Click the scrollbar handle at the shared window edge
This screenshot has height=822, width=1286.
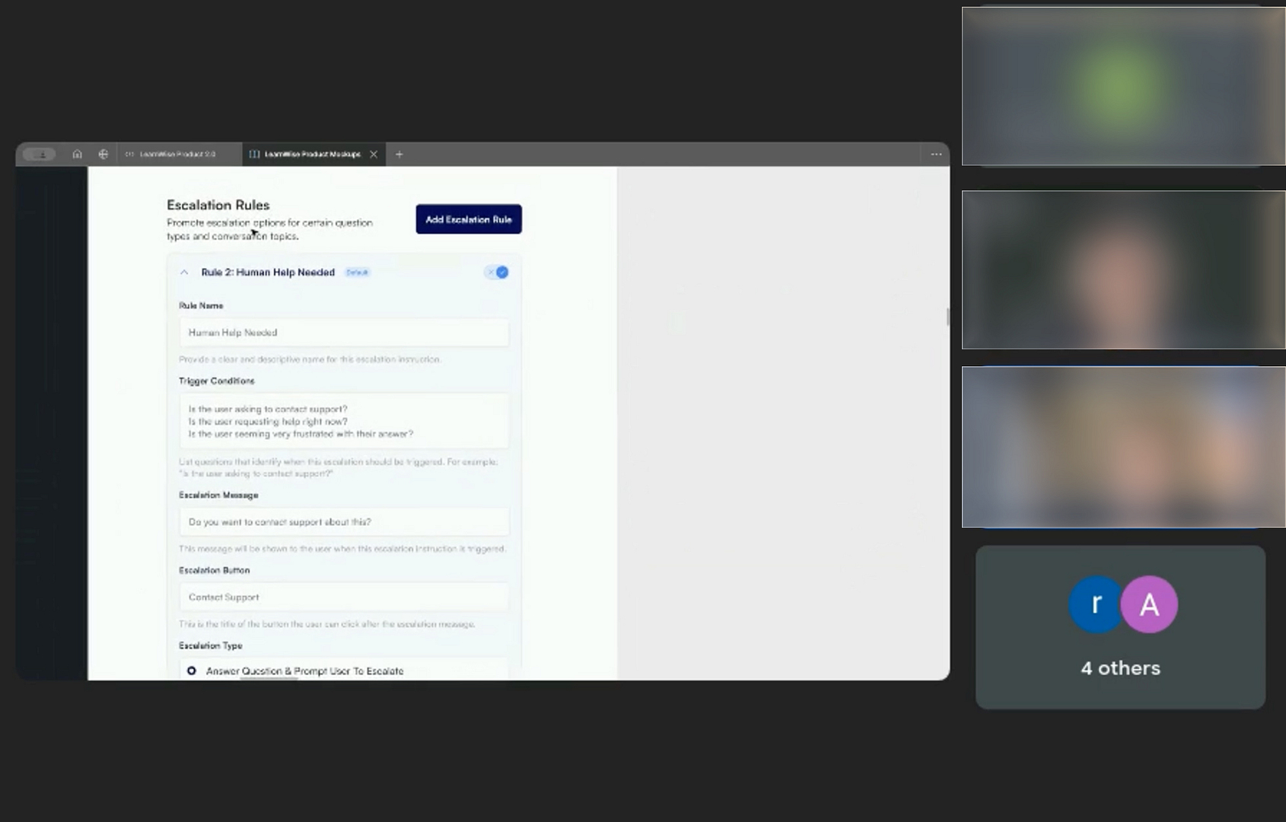coord(947,317)
